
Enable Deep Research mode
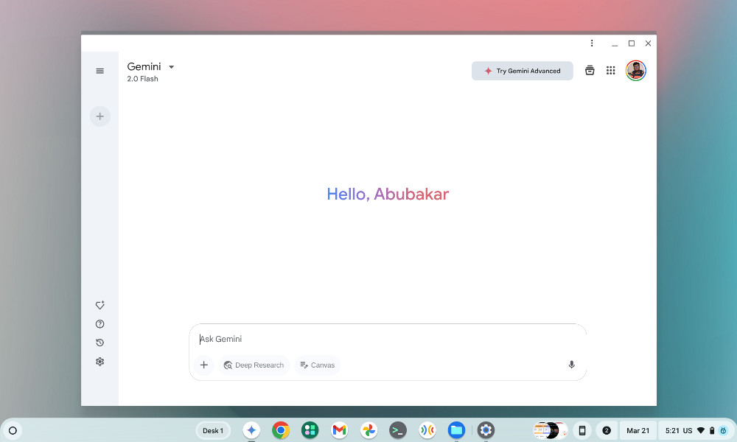coord(254,365)
